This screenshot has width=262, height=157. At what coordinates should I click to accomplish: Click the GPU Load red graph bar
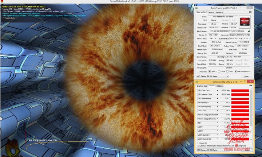[240, 111]
